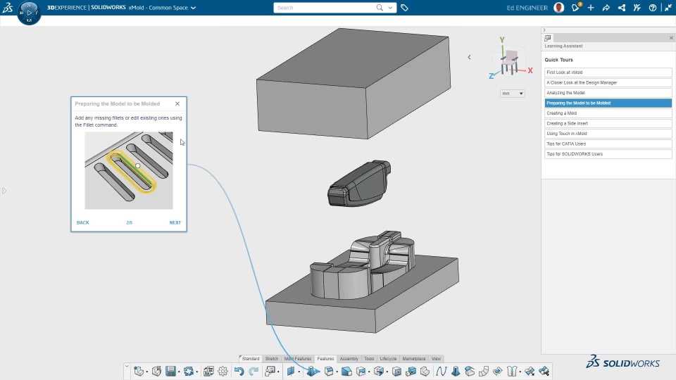Click the new component icon at toolbar start
The width and height of the screenshot is (676, 380).
click(139, 371)
